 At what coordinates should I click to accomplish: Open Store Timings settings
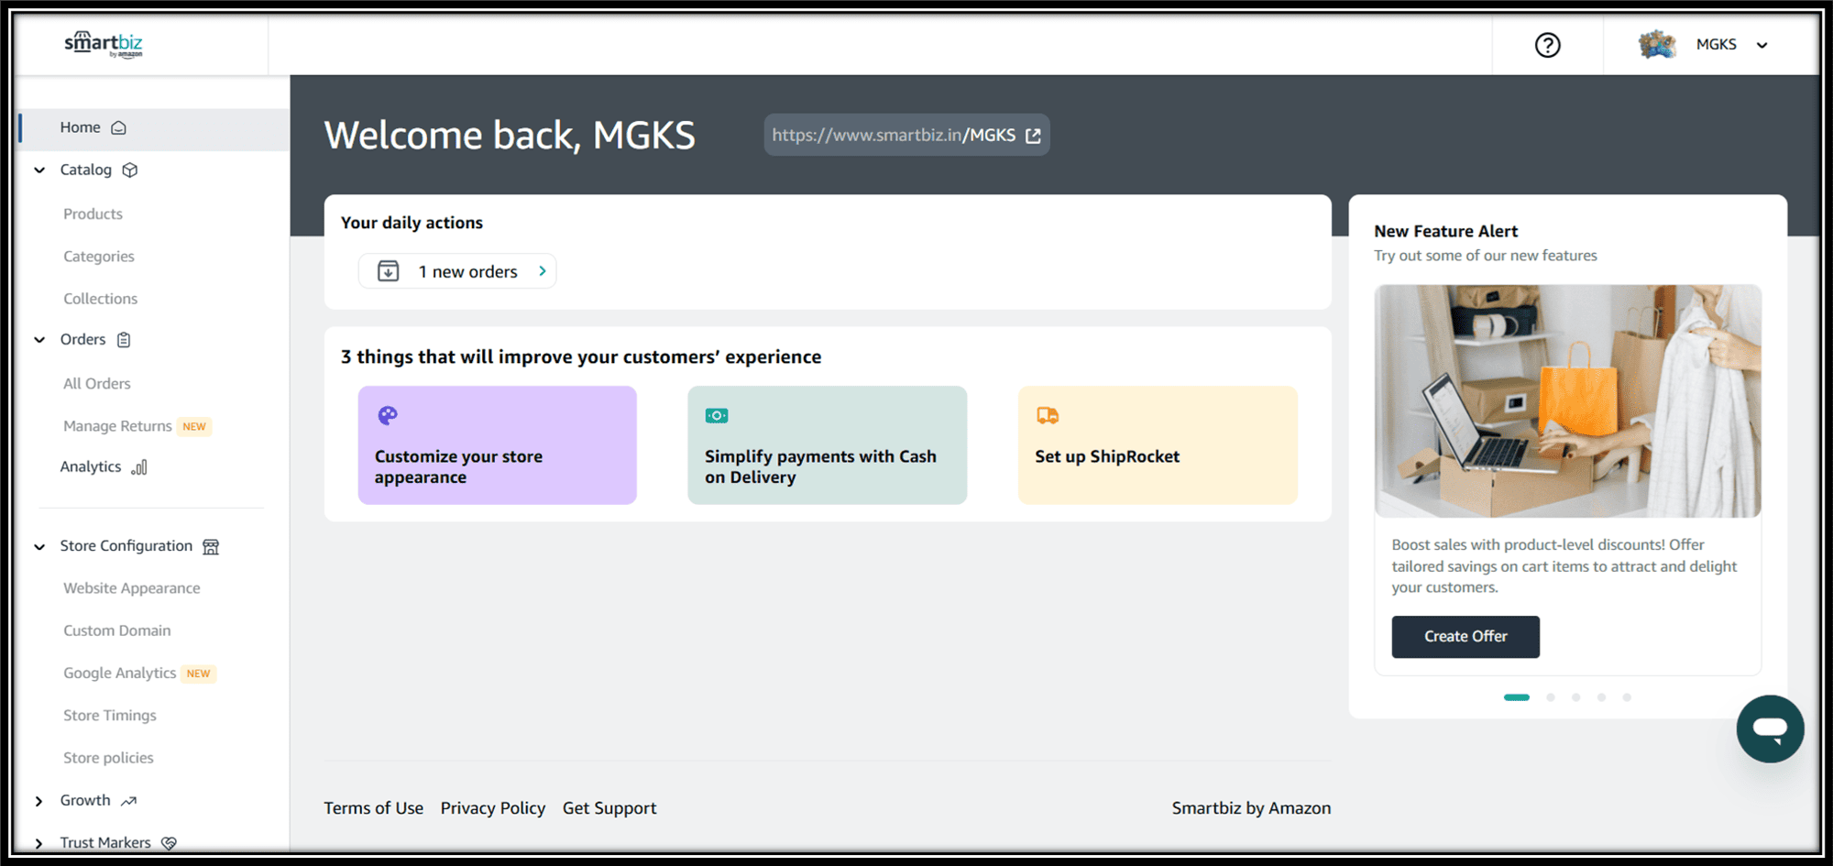point(110,716)
